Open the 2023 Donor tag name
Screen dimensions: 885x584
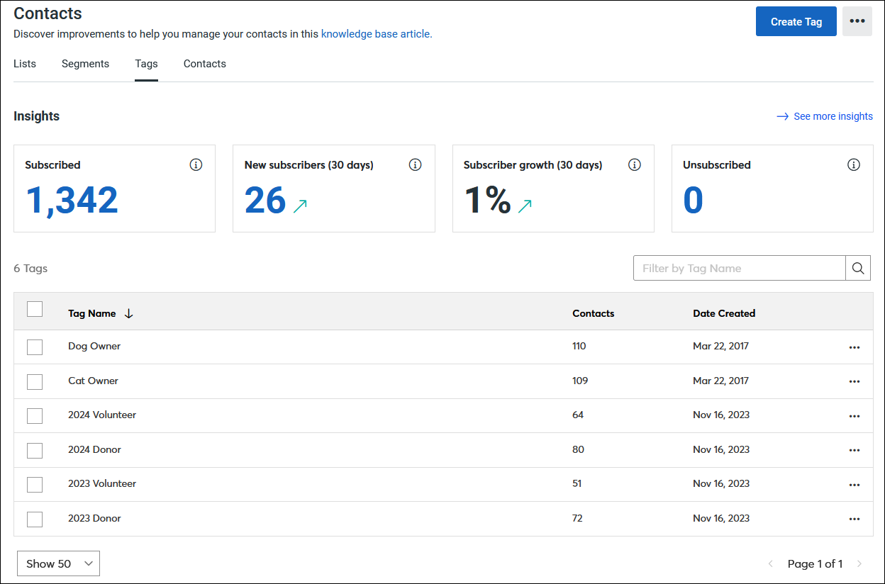point(94,518)
